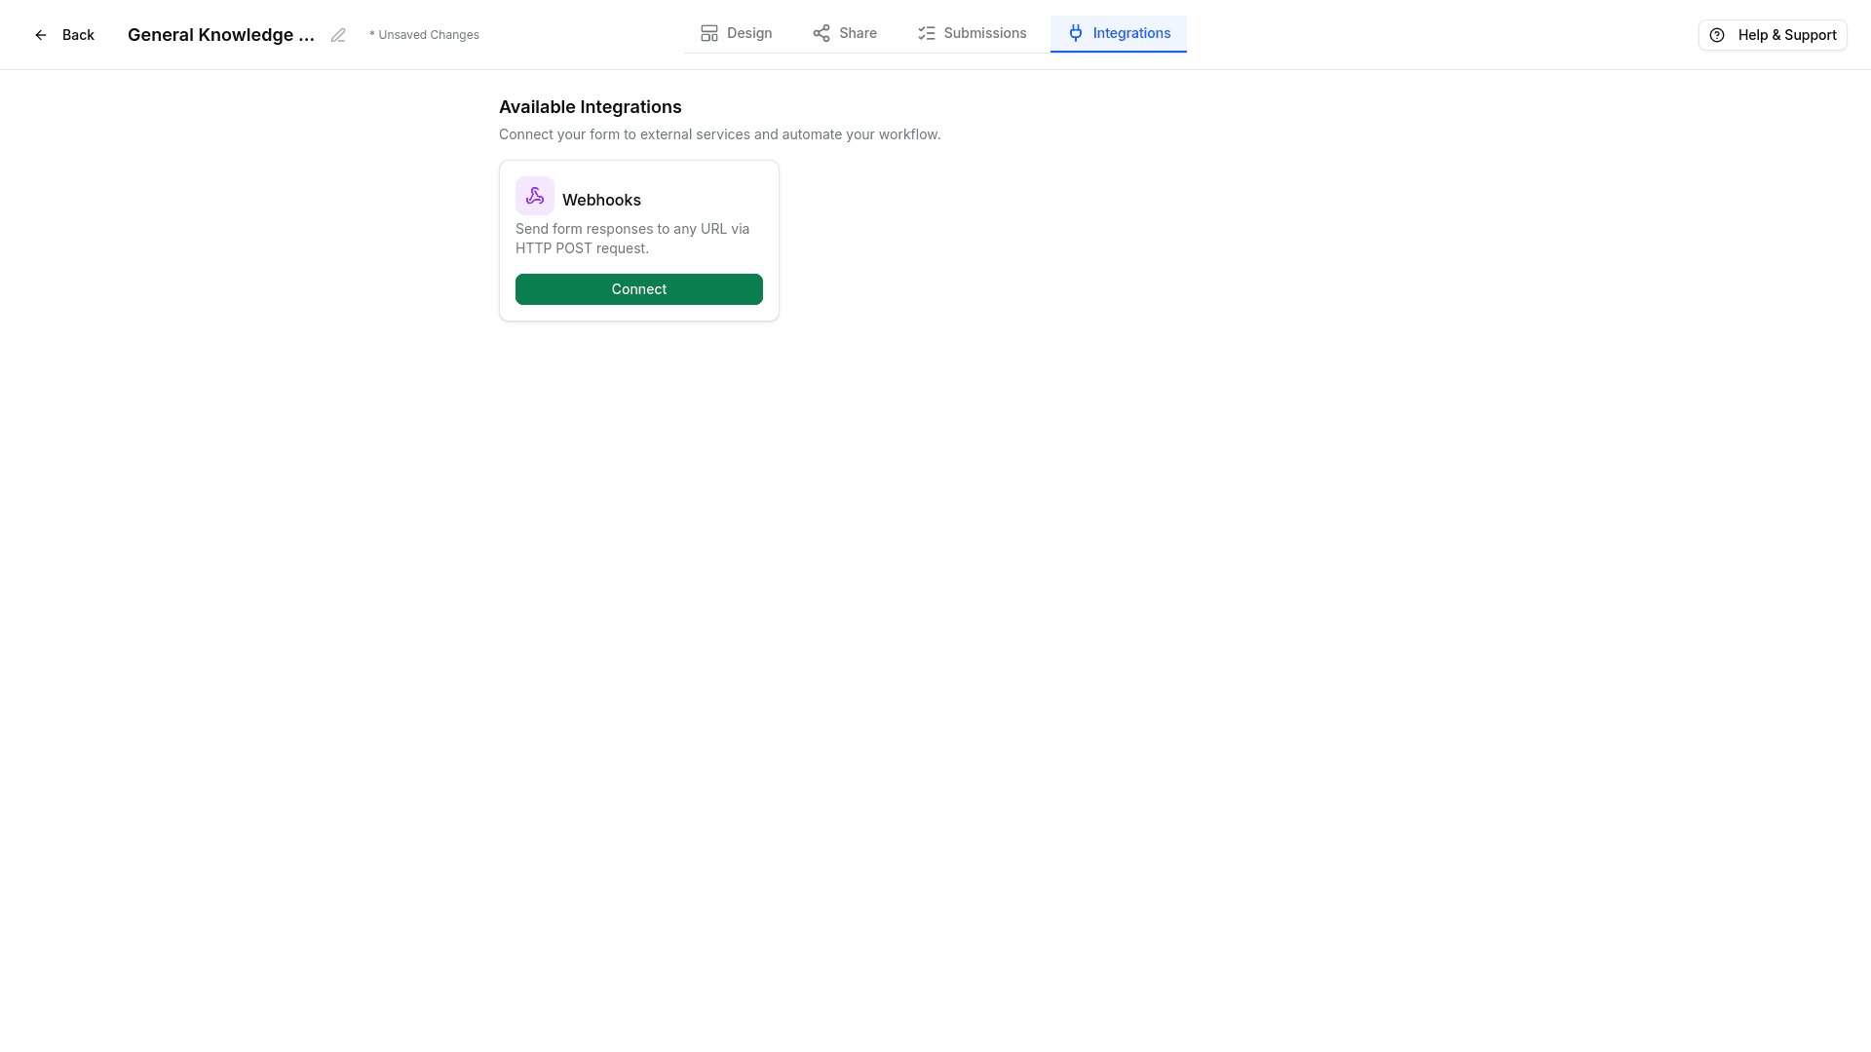Viewport: 1871px width, 1052px height.
Task: Click the Submissions checklist icon
Action: [x=925, y=32]
